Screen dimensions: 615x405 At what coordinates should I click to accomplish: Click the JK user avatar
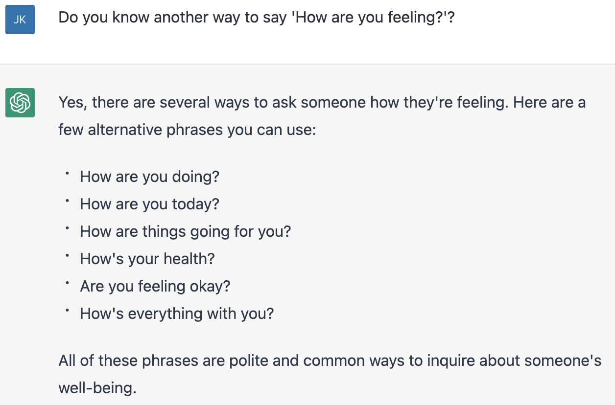pyautogui.click(x=20, y=20)
